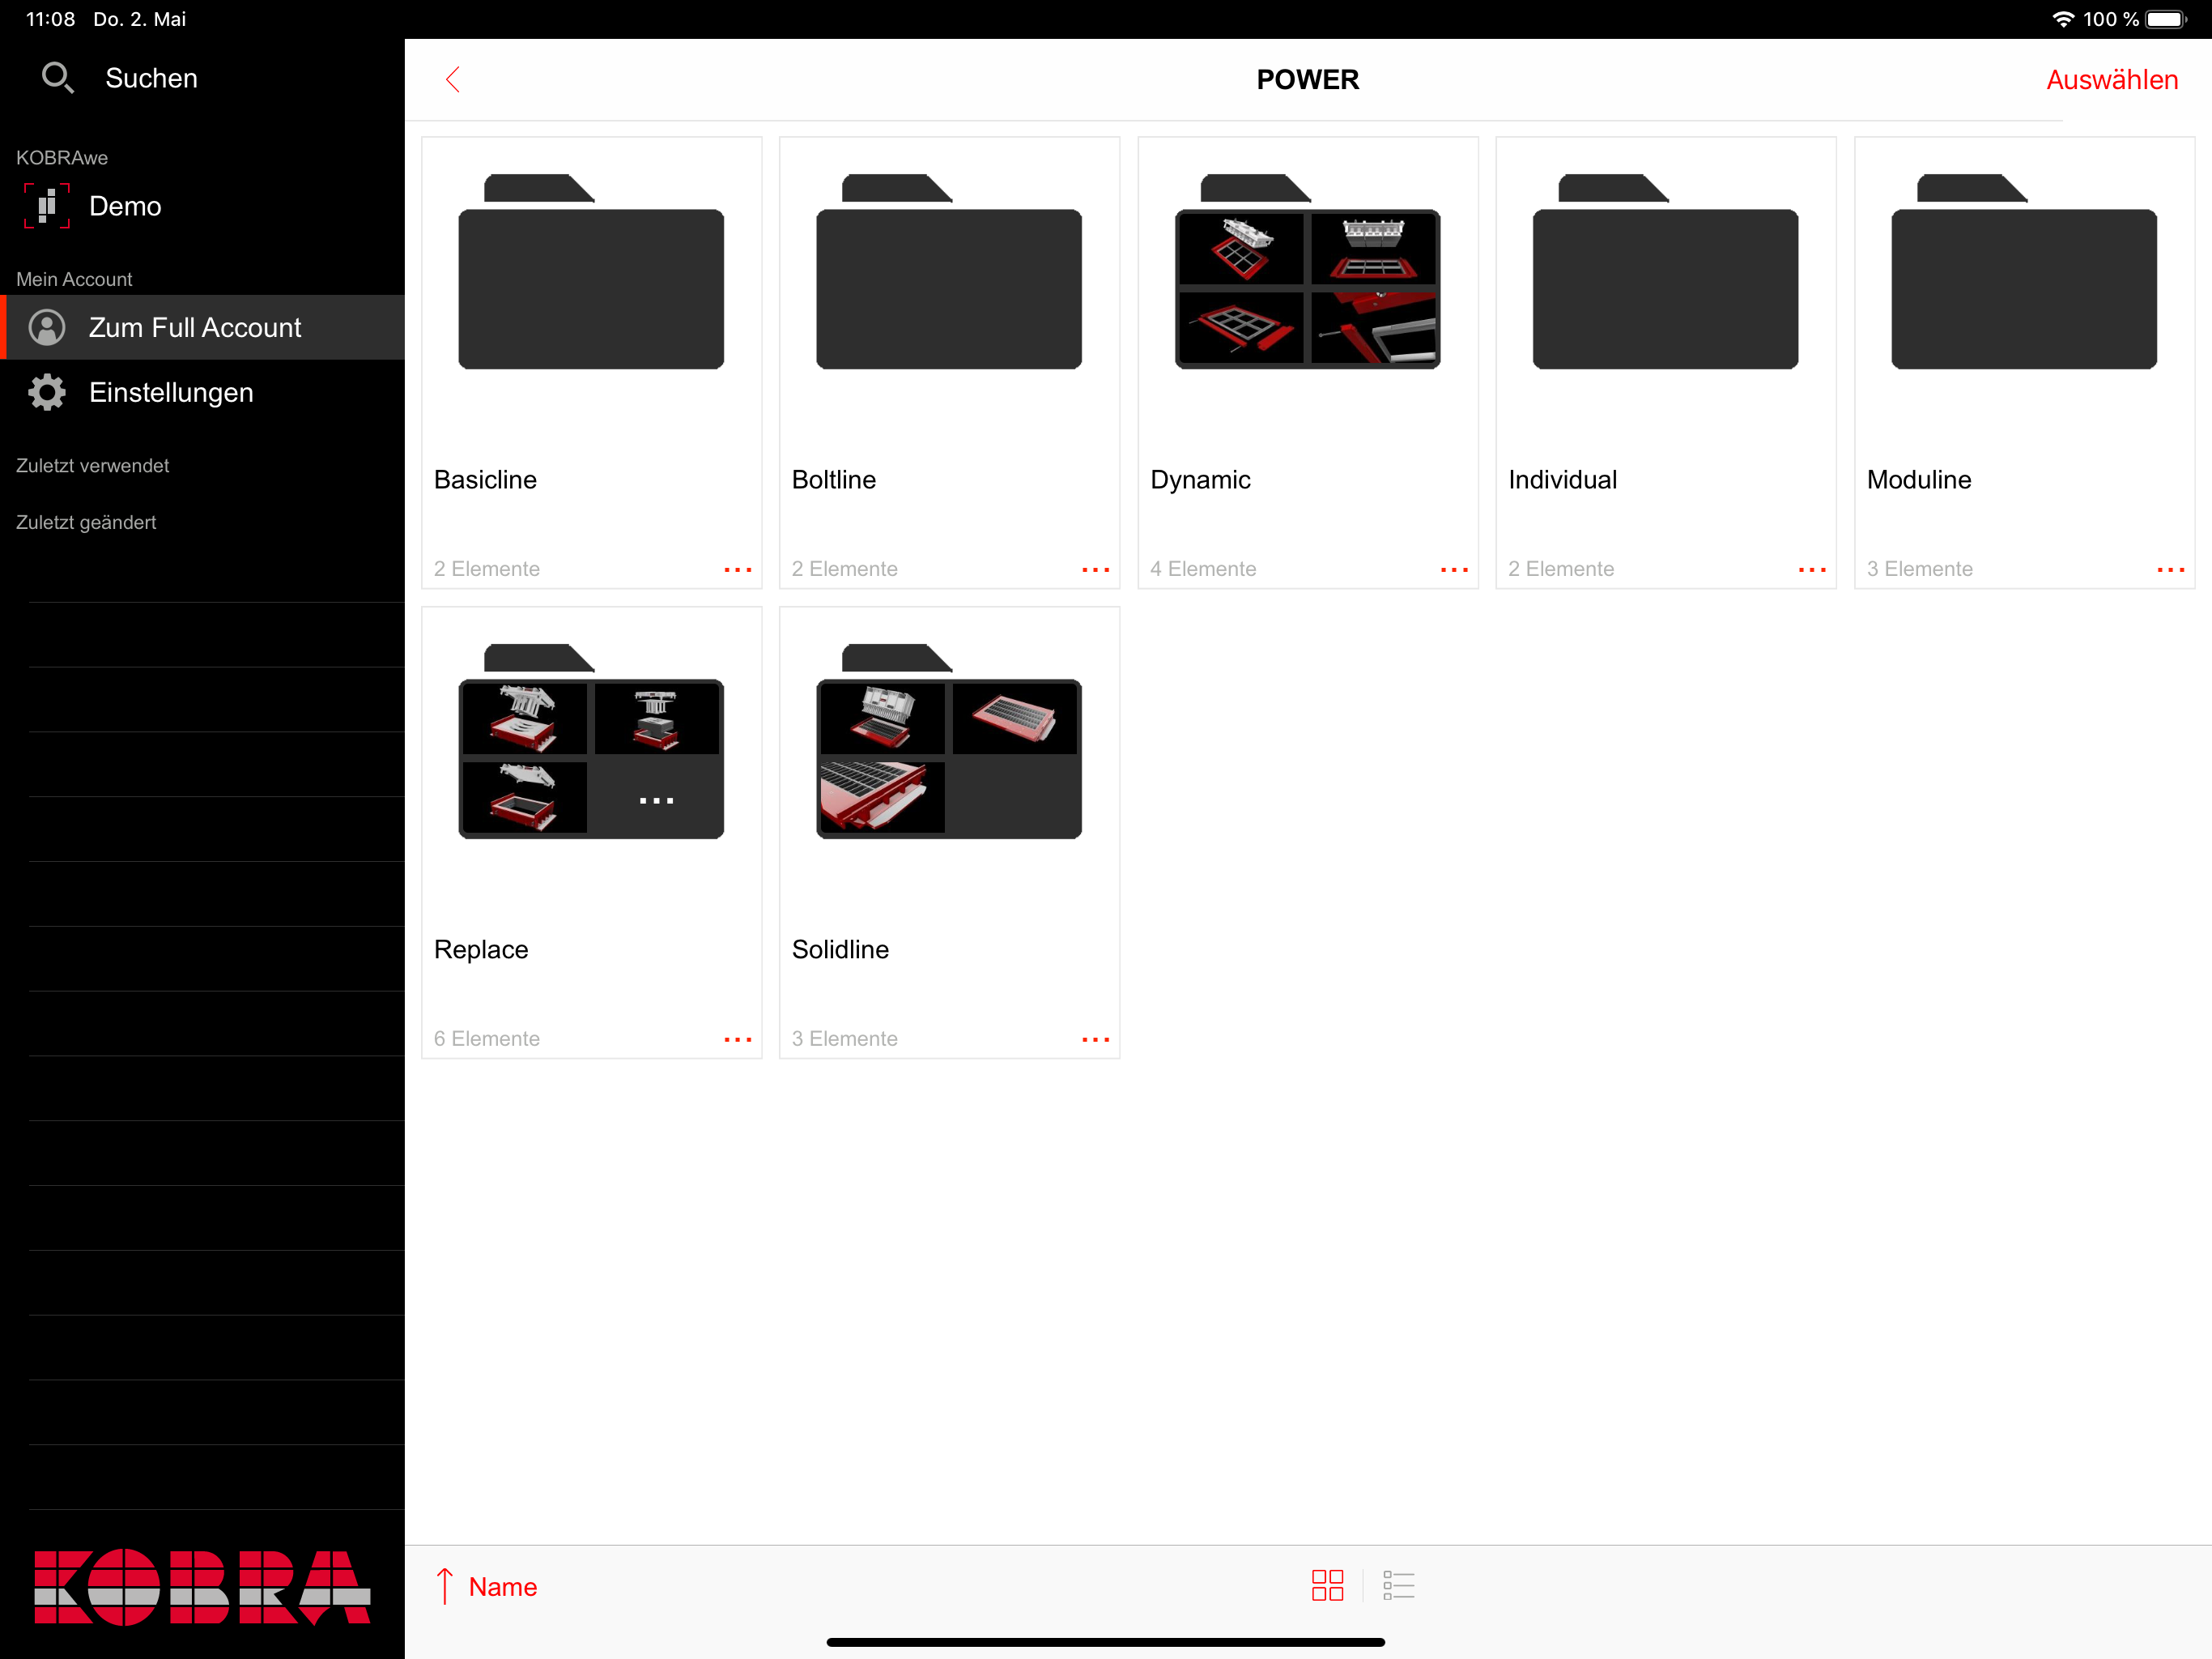Image resolution: width=2212 pixels, height=1659 pixels.
Task: Open the Solidline folder
Action: click(949, 833)
